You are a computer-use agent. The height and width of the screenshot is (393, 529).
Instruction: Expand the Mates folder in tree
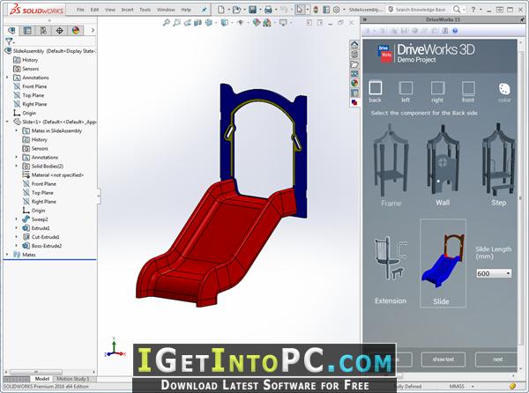tap(7, 255)
